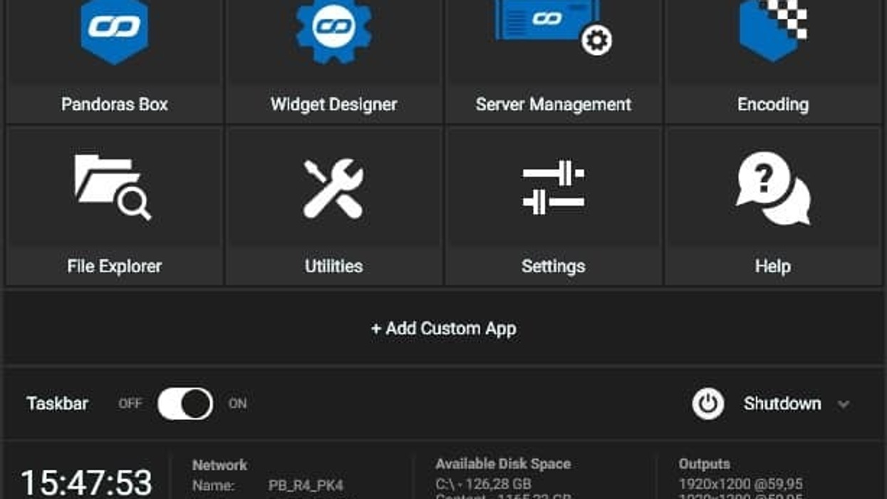The width and height of the screenshot is (887, 499).
Task: Expand the Shutdown dropdown arrow
Action: click(844, 404)
